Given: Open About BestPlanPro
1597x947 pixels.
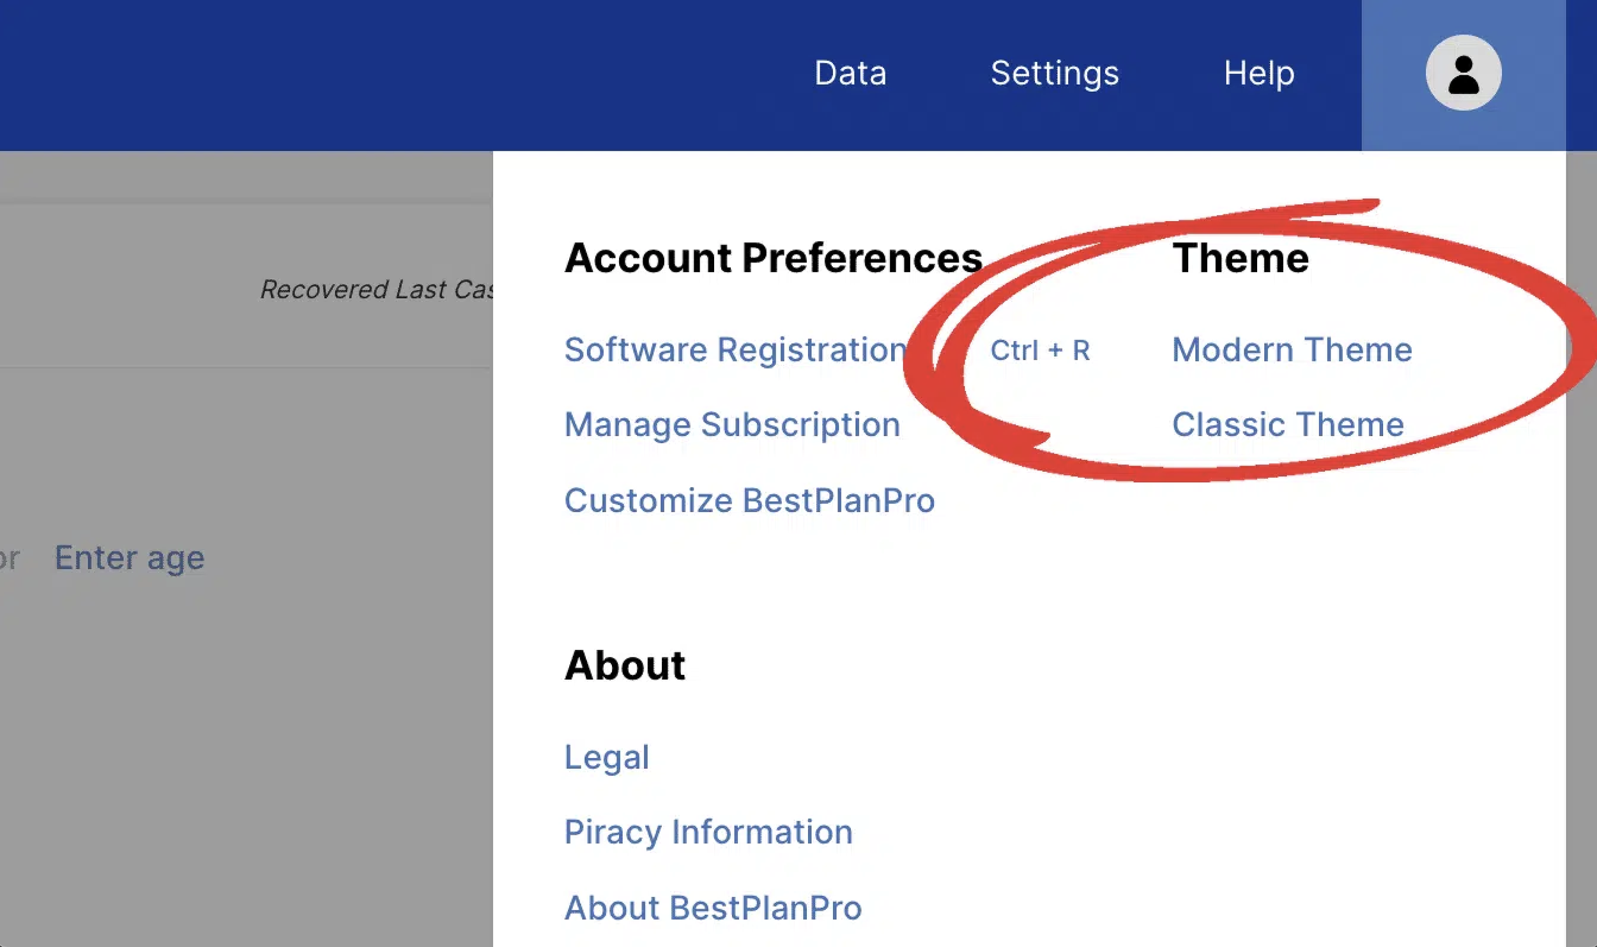Looking at the screenshot, I should click(x=713, y=907).
